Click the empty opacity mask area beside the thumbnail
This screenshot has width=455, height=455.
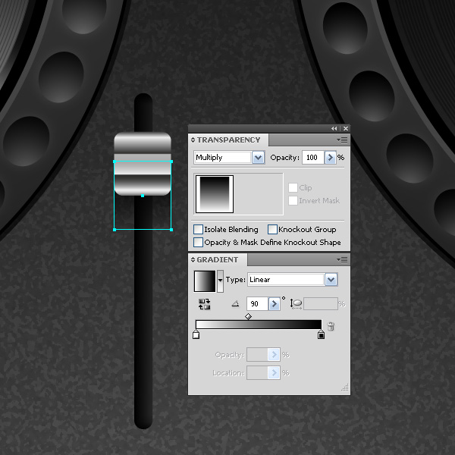coord(259,194)
